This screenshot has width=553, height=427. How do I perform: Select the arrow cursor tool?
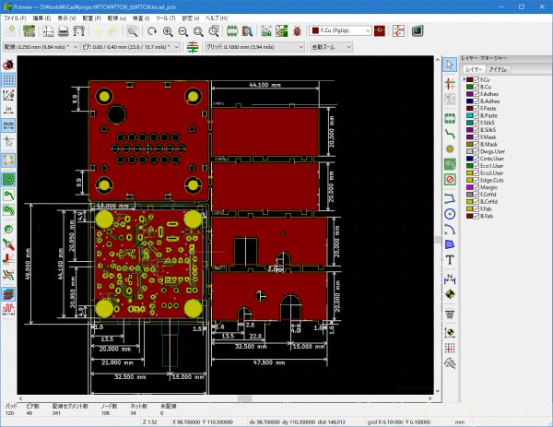(x=449, y=64)
